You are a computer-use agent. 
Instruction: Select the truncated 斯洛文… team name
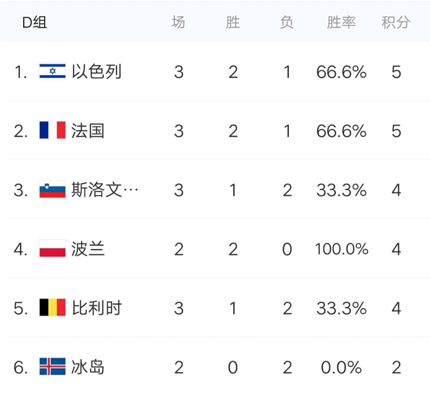pos(105,190)
